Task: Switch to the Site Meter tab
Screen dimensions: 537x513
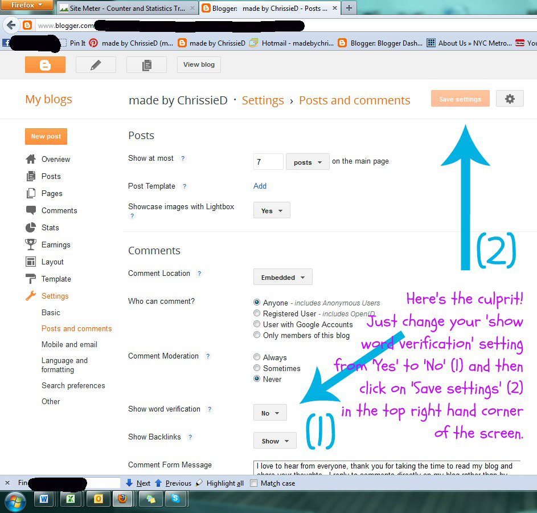Action: click(x=127, y=8)
